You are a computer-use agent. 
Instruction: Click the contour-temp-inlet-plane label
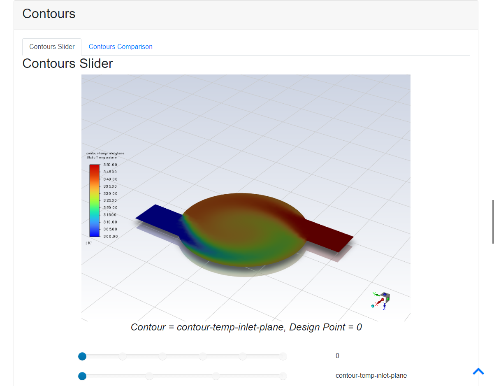[371, 375]
